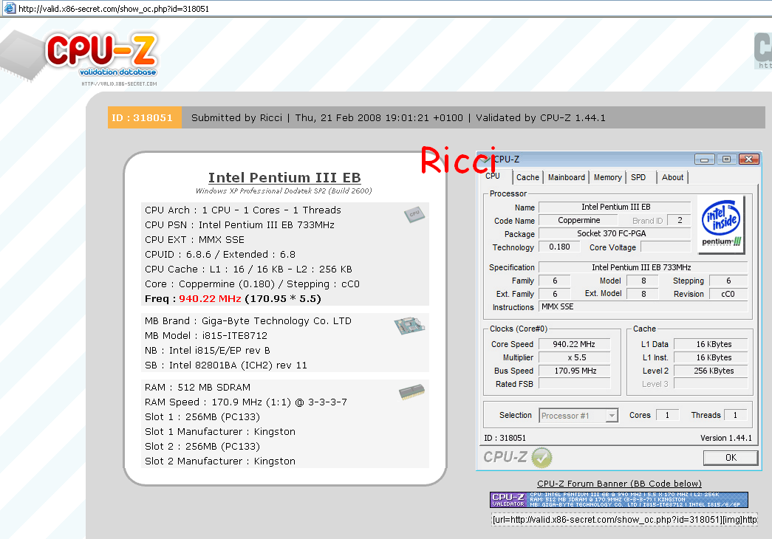
Task: Click the Specification field value
Action: 643,267
